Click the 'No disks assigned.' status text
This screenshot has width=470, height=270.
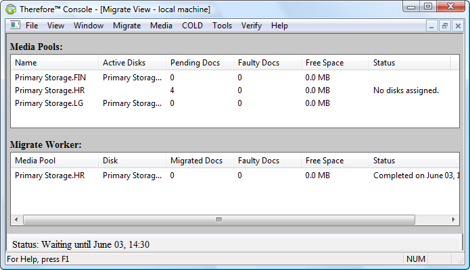pyautogui.click(x=406, y=90)
